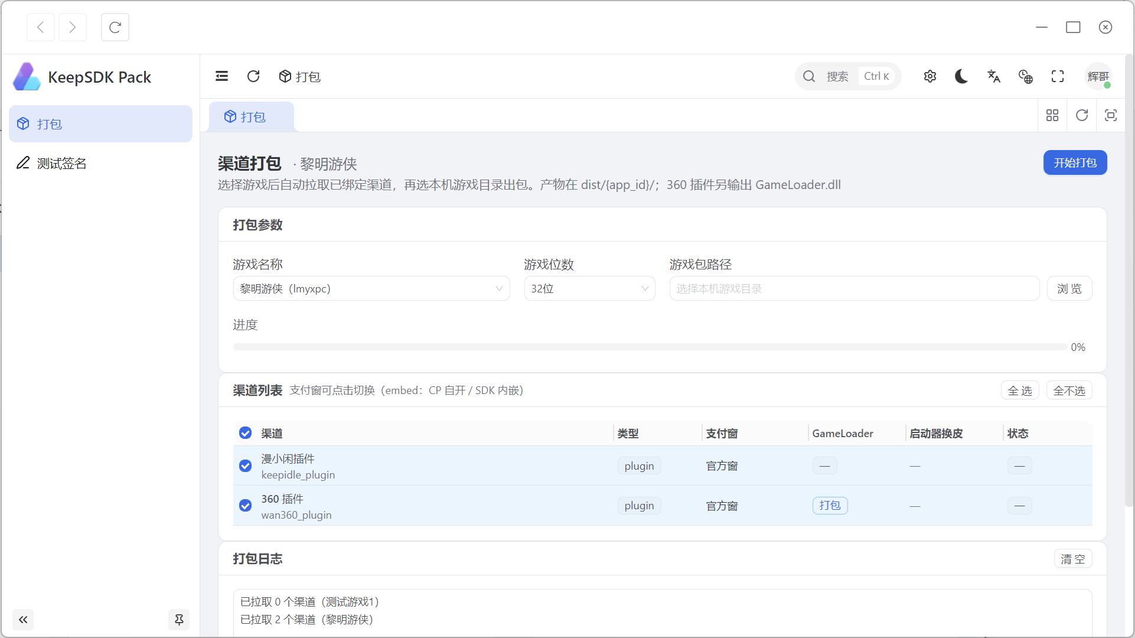Click the browser forward arrow

pos(72,27)
